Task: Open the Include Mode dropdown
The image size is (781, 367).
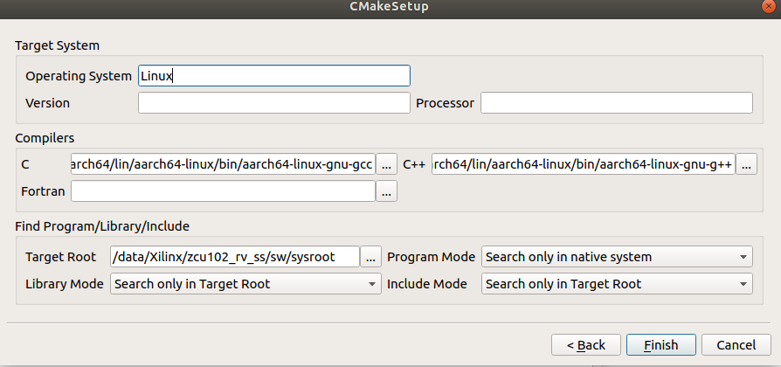Action: pos(617,284)
